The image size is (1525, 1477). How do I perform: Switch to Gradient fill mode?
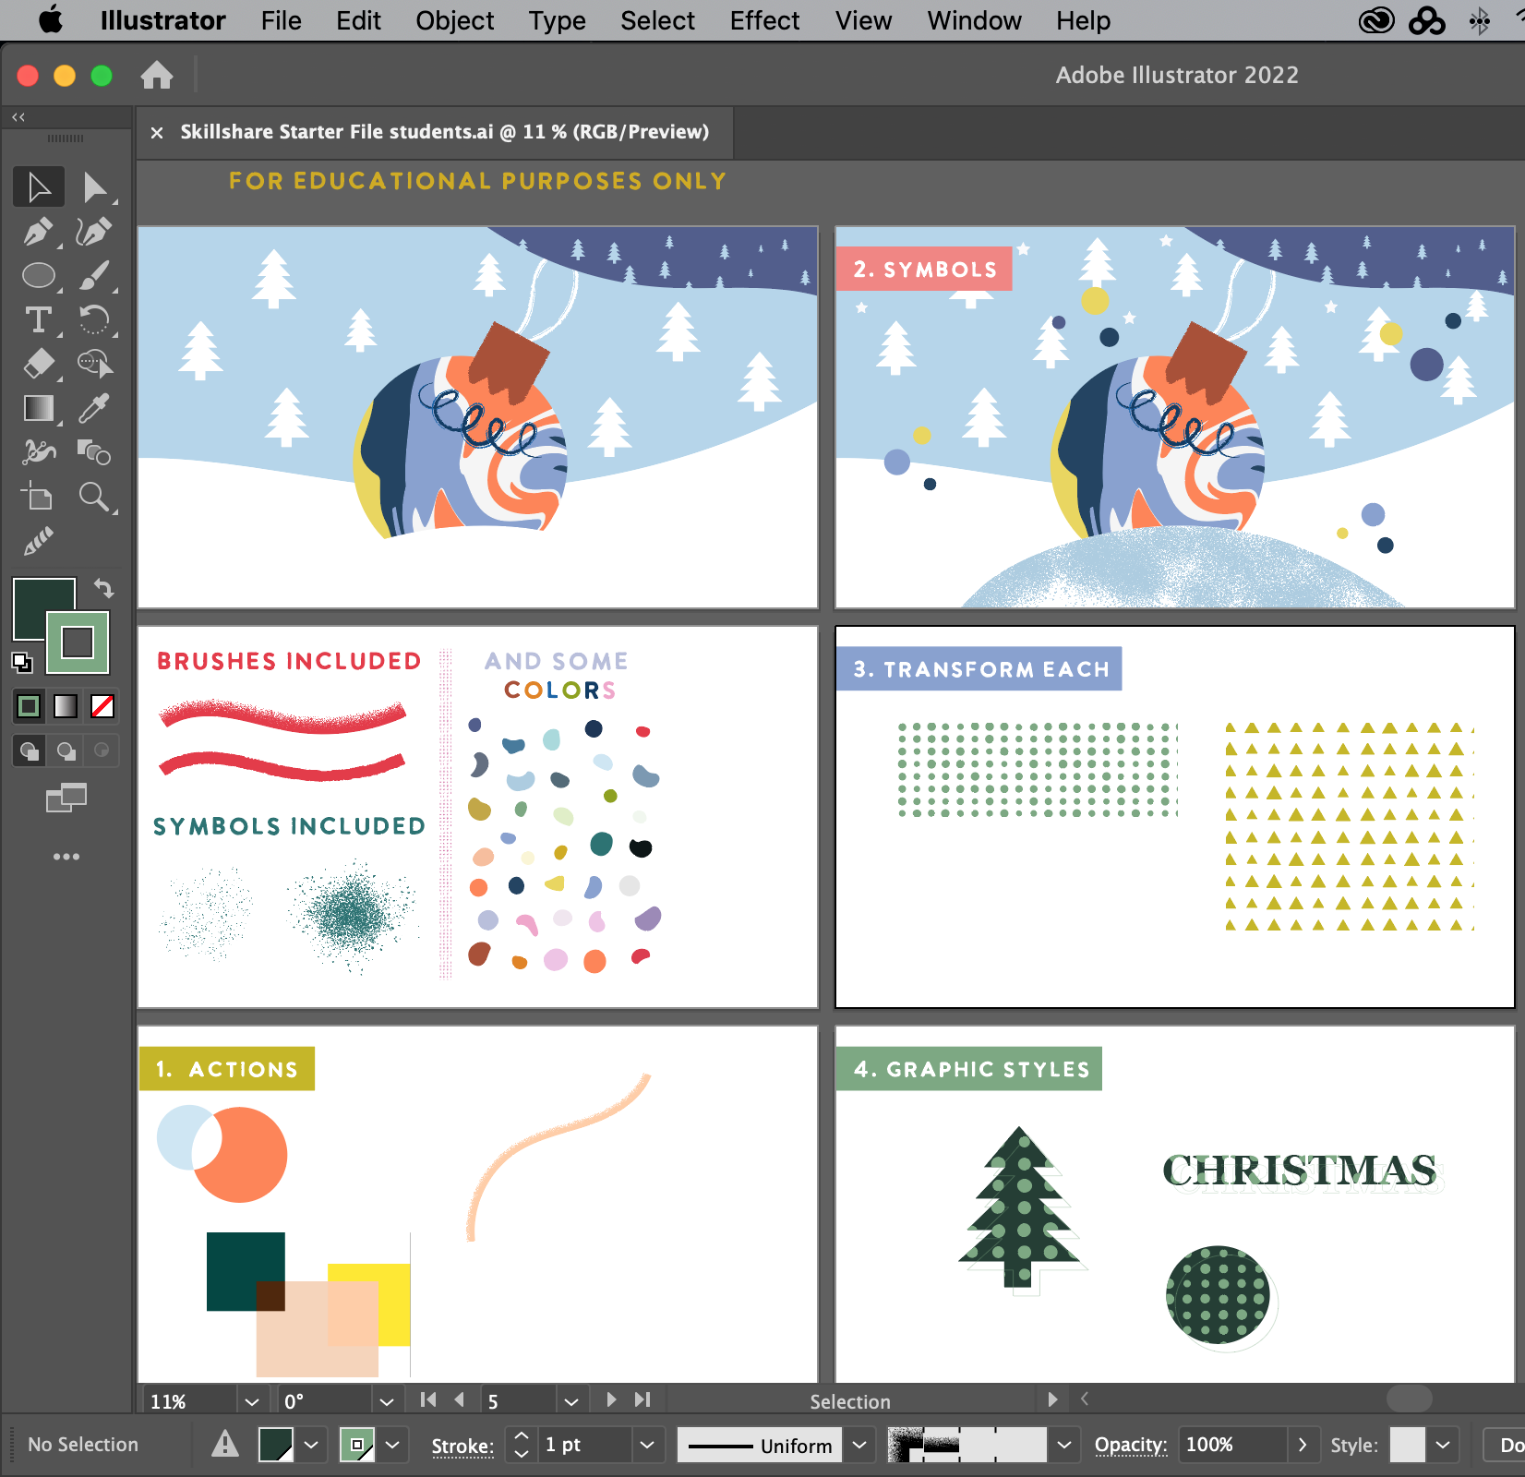66,706
